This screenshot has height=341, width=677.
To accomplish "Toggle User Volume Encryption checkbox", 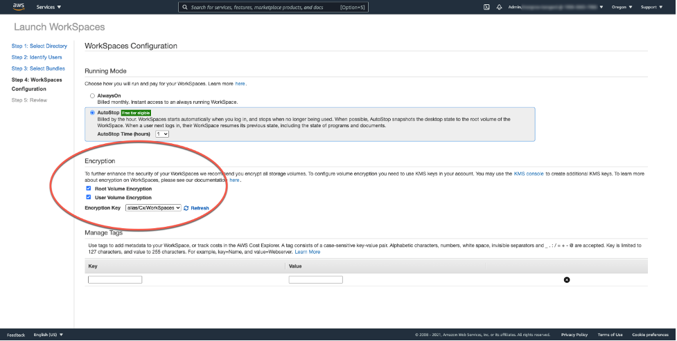I will point(88,197).
